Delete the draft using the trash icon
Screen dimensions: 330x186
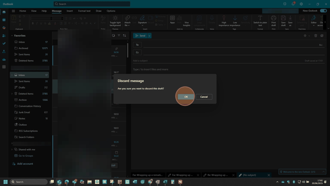[316, 36]
